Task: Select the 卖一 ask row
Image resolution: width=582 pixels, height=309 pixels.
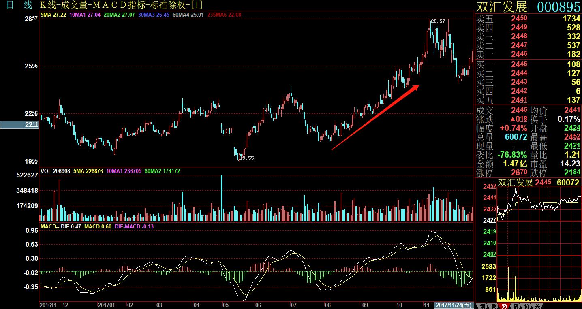Action: pyautogui.click(x=529, y=54)
